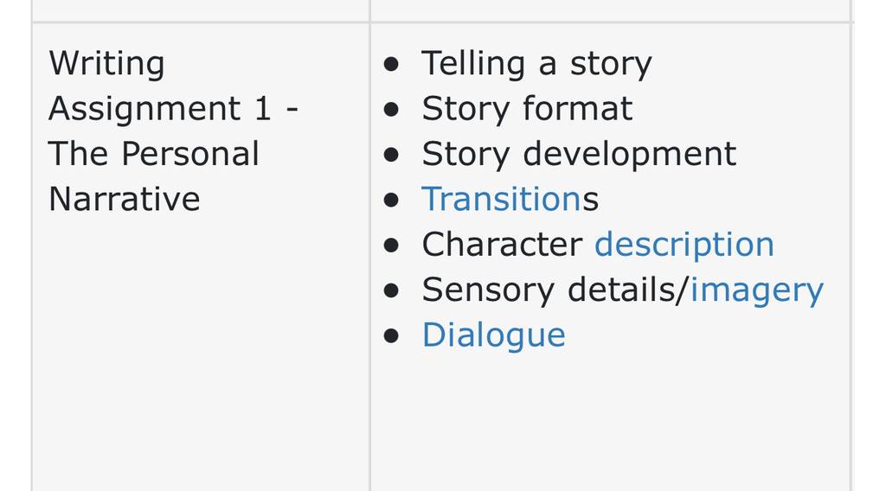This screenshot has width=886, height=491.
Task: Click the bullet beside Character description
Action: 391,245
